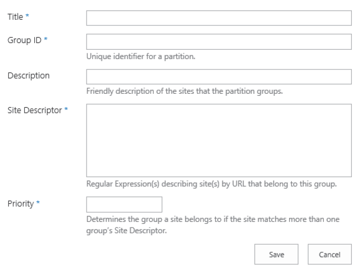Focus the Group ID input box
The image size is (356, 270).
click(x=219, y=41)
